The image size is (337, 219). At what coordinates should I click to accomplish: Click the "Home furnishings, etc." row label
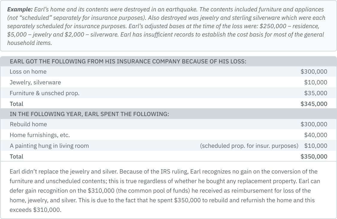click(x=40, y=135)
